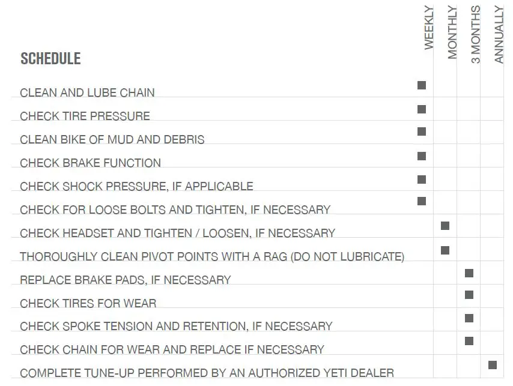Click the weekly square for Check Brake Function
This screenshot has width=513, height=386.
tap(422, 156)
